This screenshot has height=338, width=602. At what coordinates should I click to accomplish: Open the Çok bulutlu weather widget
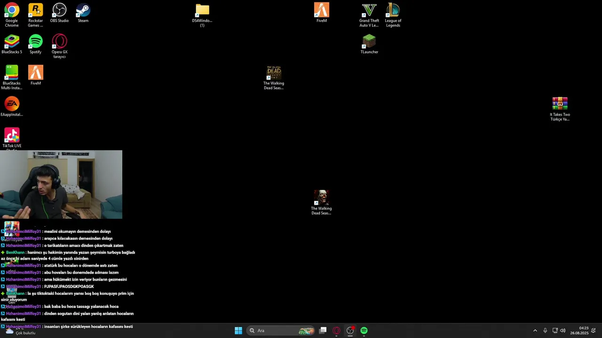(20, 331)
